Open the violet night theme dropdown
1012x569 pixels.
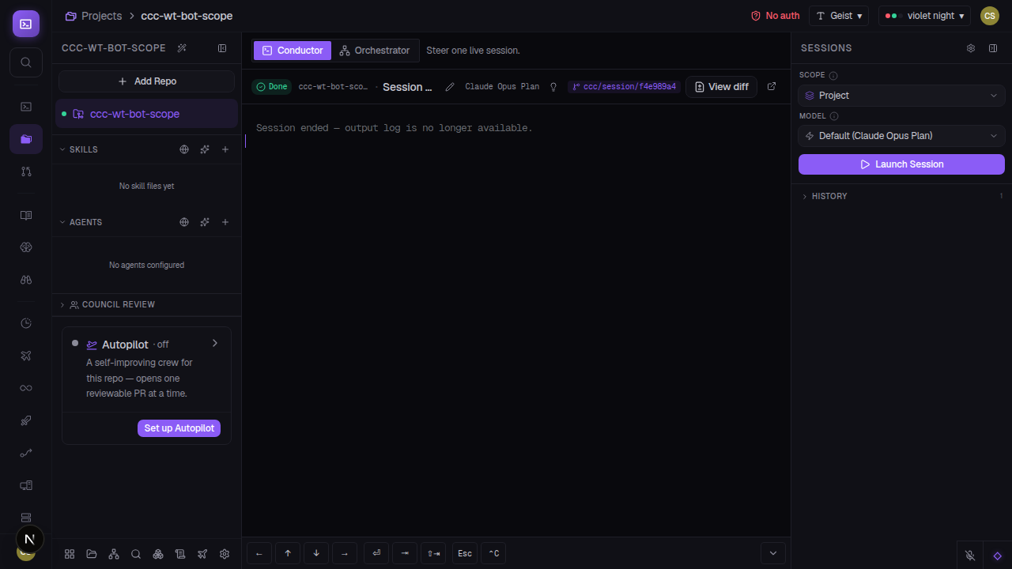(924, 16)
